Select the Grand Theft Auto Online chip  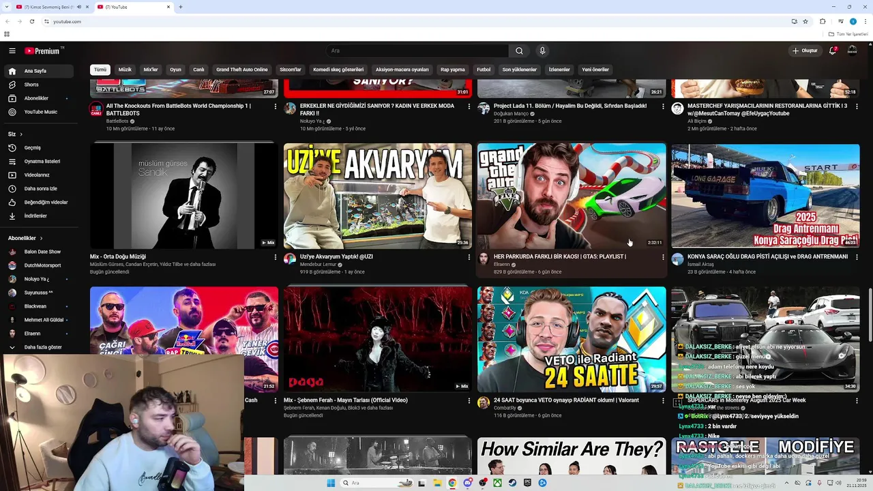pos(242,70)
